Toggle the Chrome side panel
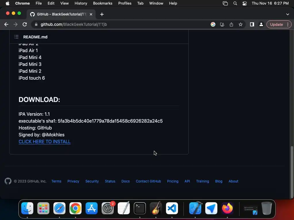 pyautogui.click(x=252, y=24)
